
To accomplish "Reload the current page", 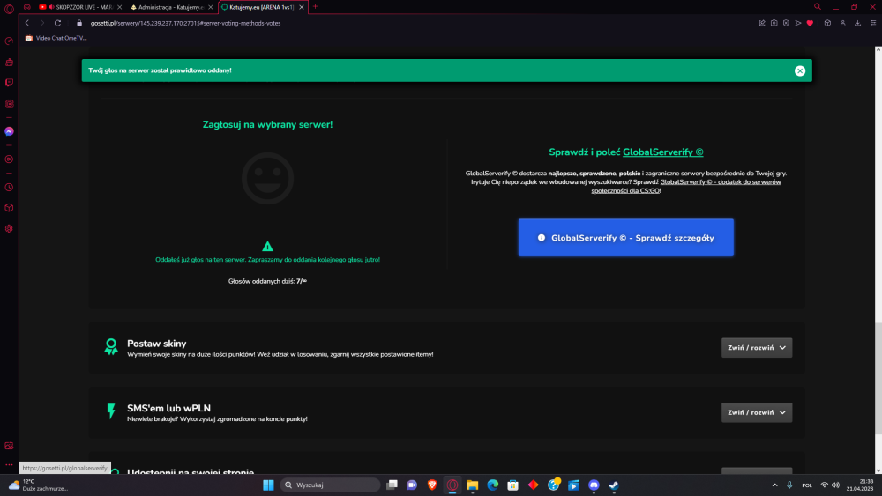I will click(57, 23).
